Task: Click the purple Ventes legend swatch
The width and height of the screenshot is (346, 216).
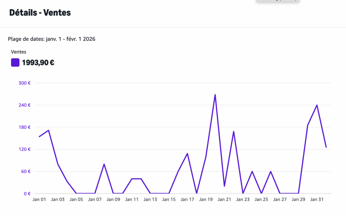Action: (15, 63)
